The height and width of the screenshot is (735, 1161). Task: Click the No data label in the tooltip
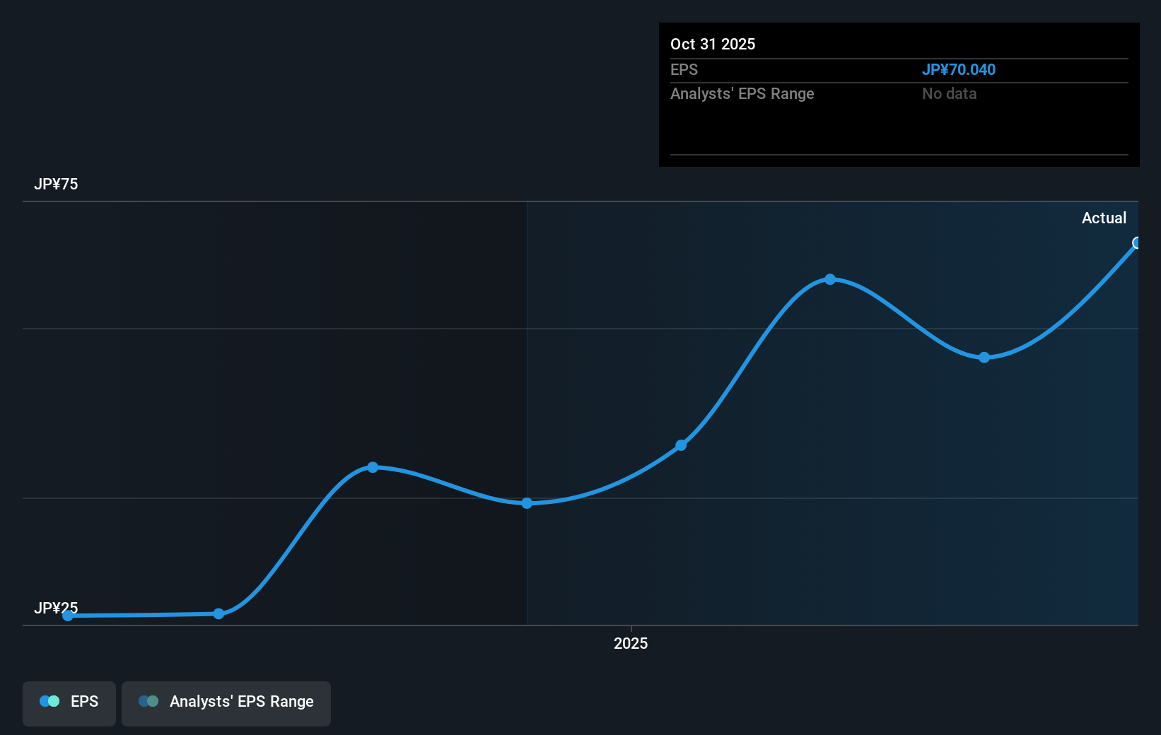click(x=950, y=93)
